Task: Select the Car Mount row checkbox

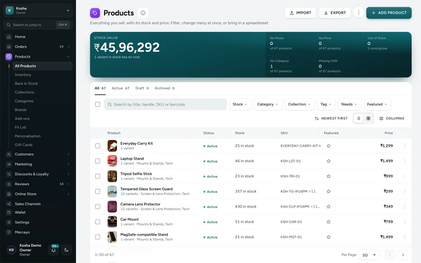Action: [98, 222]
